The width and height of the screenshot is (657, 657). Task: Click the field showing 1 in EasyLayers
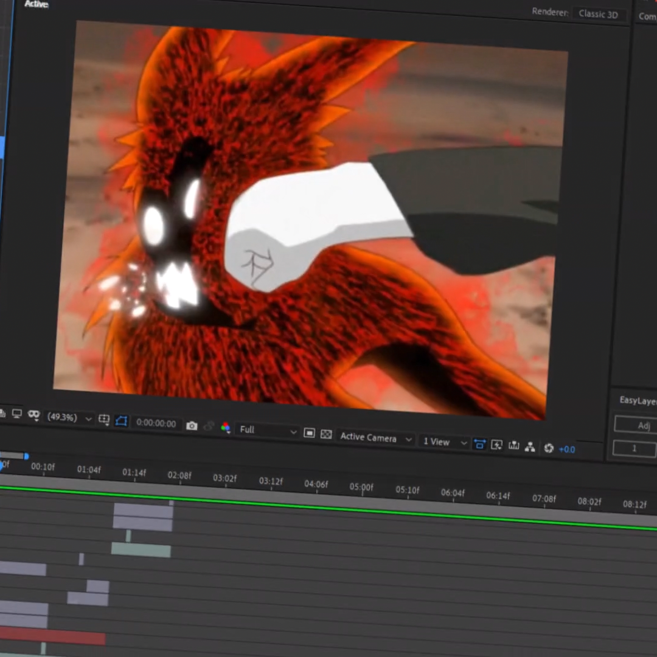point(634,449)
